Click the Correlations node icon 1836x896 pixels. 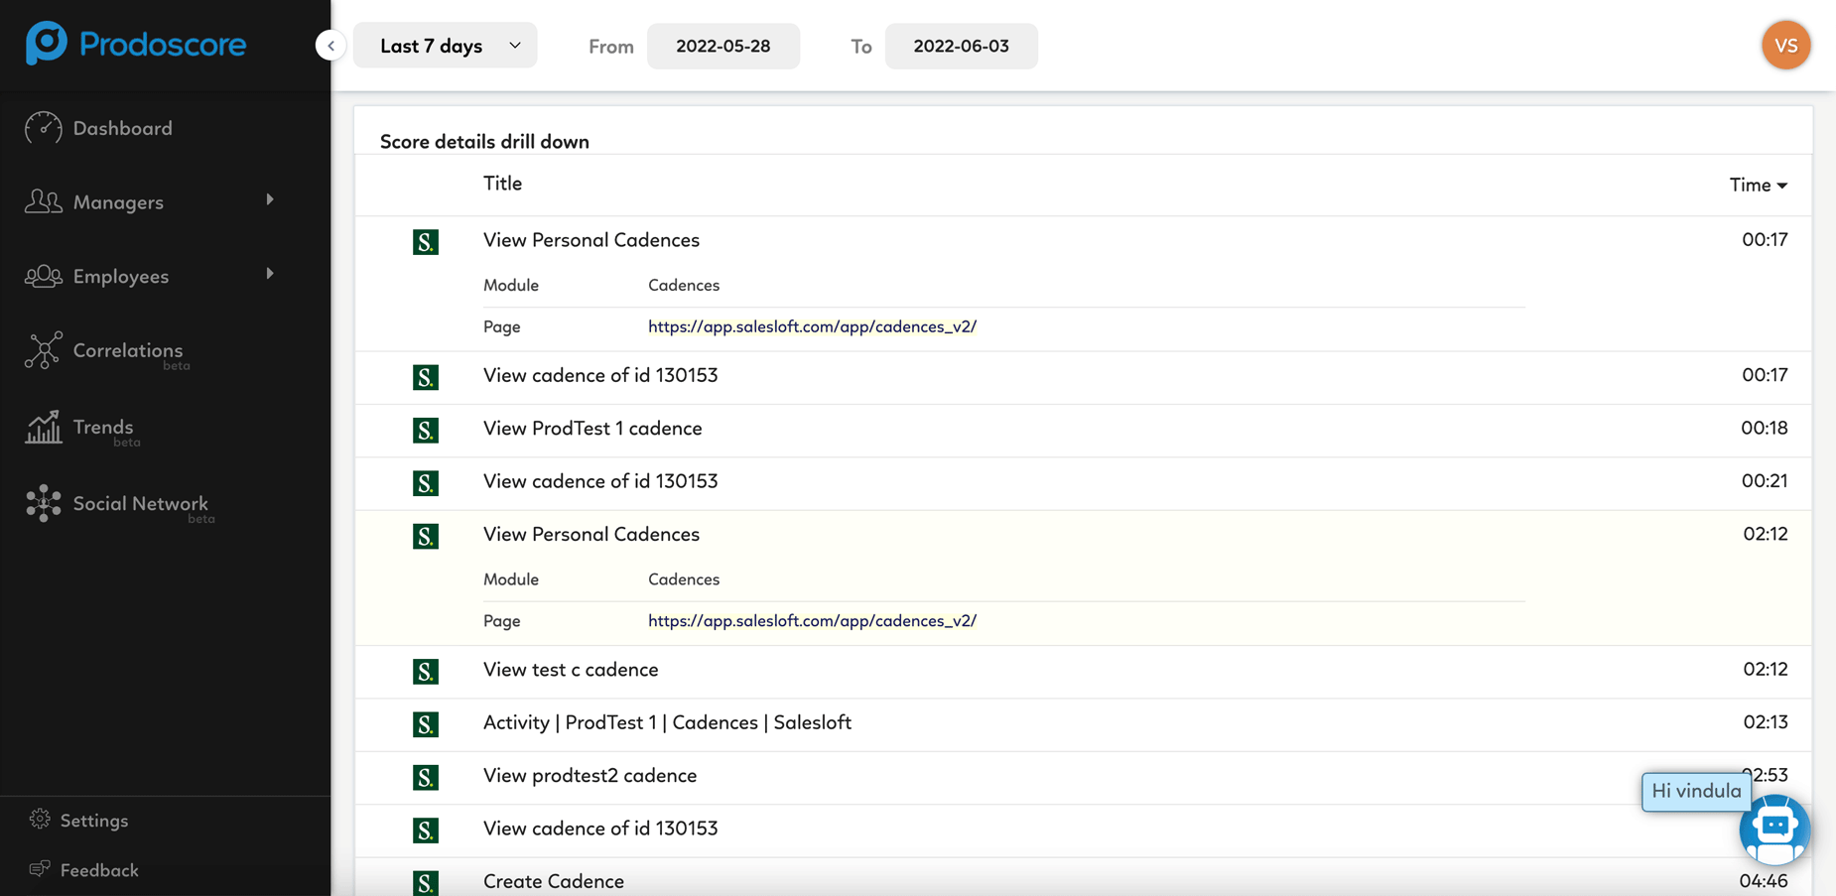pyautogui.click(x=44, y=350)
